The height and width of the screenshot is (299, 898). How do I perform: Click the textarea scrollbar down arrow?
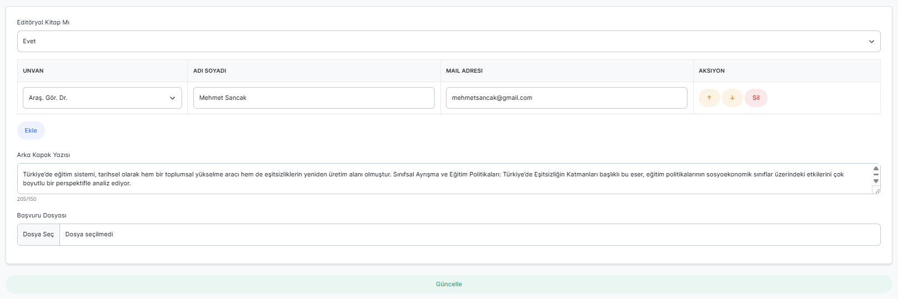pos(876,181)
